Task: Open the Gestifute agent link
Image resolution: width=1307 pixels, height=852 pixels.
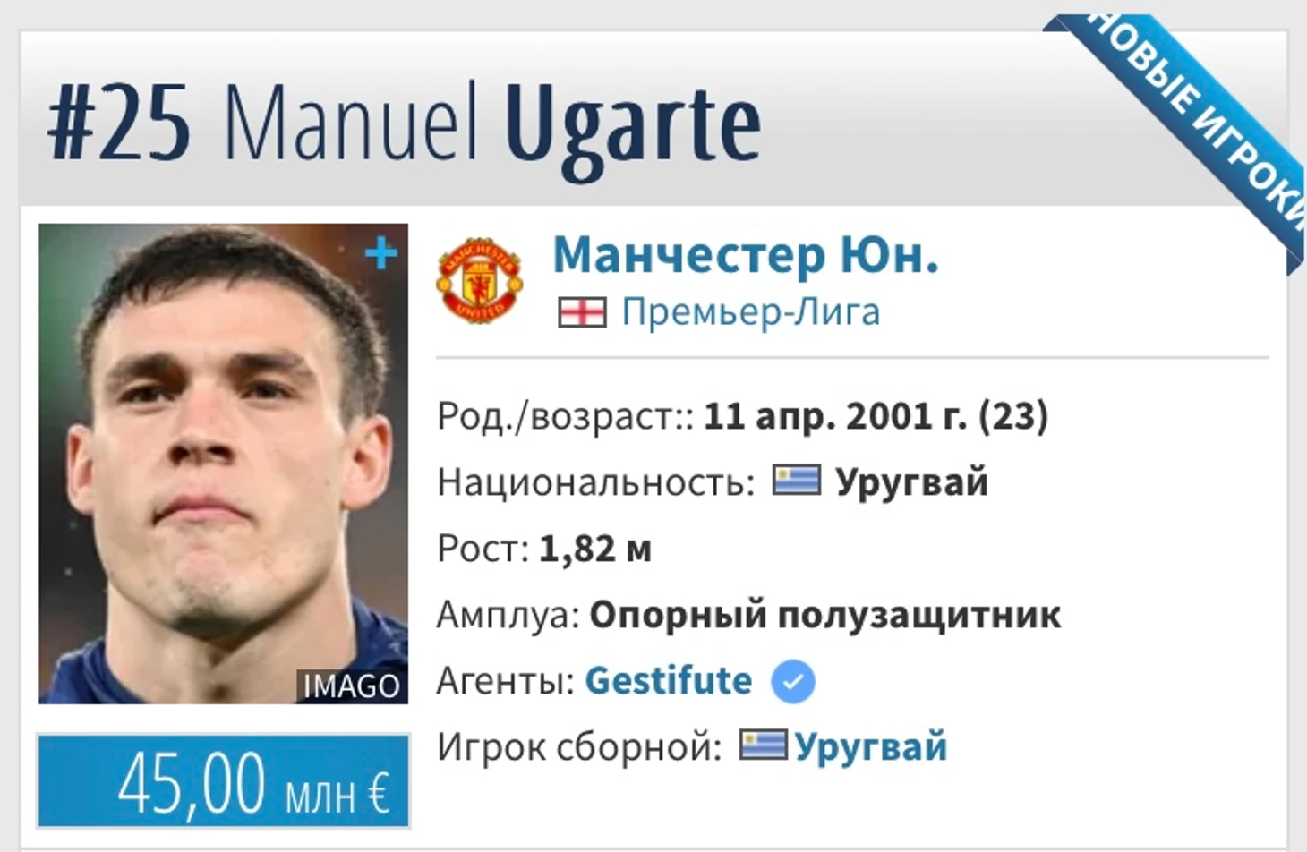Action: [x=668, y=681]
